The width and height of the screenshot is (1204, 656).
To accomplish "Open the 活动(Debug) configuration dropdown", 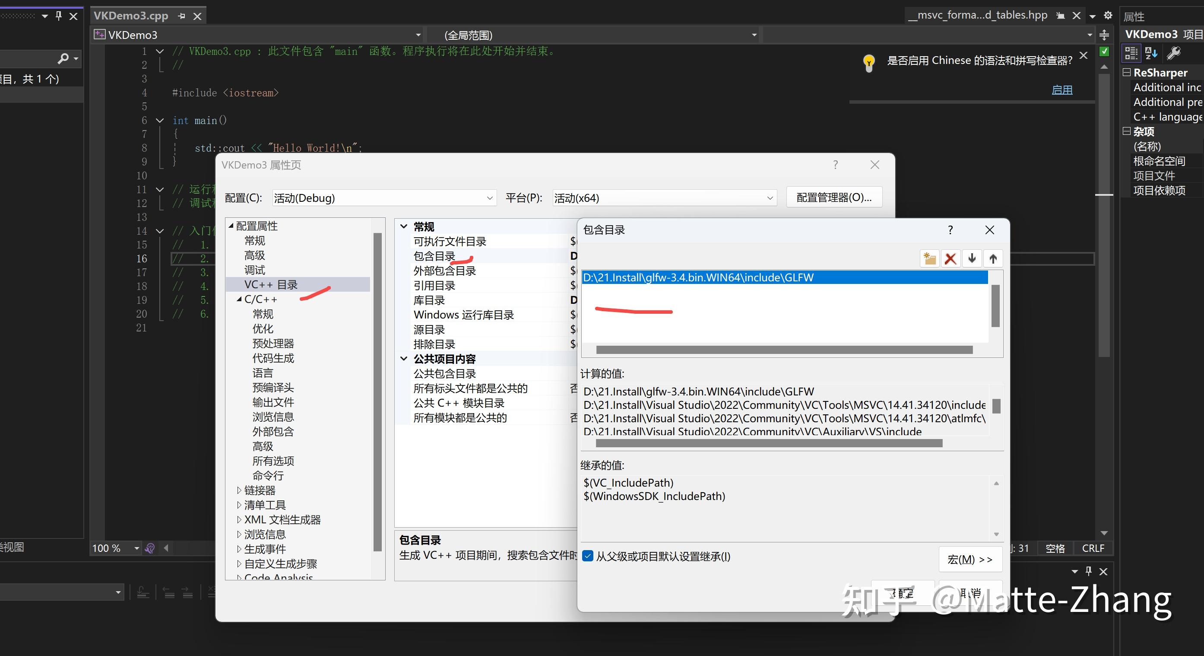I will click(489, 198).
